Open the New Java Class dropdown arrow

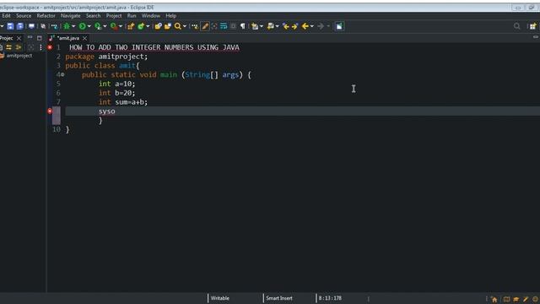pos(148,26)
